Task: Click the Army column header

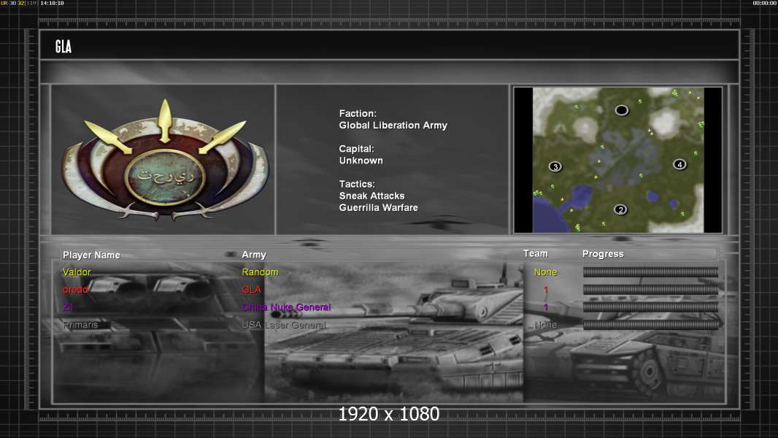Action: [254, 255]
